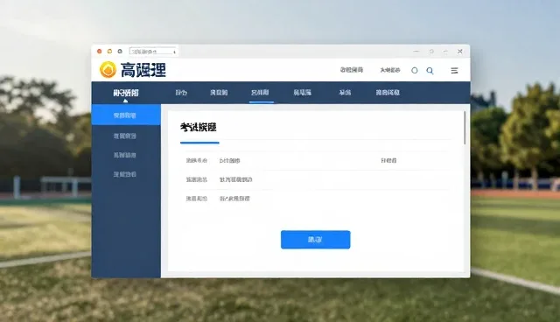Click the red dot in the title bar
The image size is (560, 322).
click(x=99, y=52)
